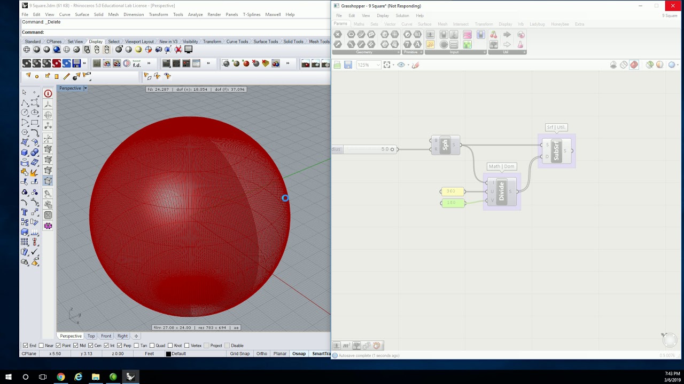Click the red power icon in Rhino sidebar
The image size is (684, 384).
[48, 93]
